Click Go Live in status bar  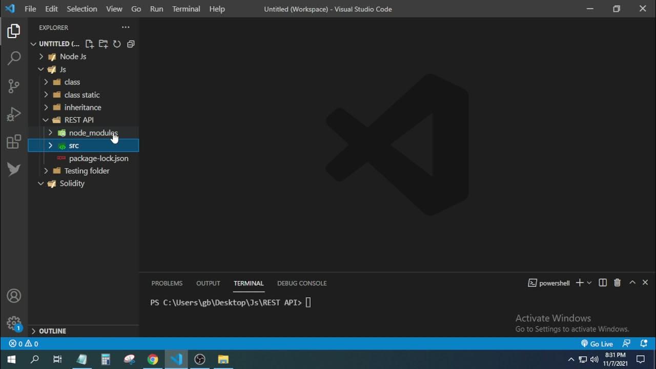[x=597, y=344]
